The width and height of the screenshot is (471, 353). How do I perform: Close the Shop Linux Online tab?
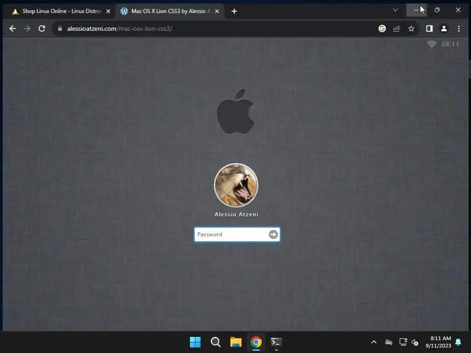coord(108,11)
